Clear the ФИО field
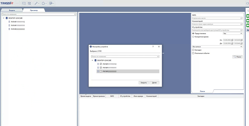Image resolution: width=249 pixels, height=126 pixels. tap(241, 18)
